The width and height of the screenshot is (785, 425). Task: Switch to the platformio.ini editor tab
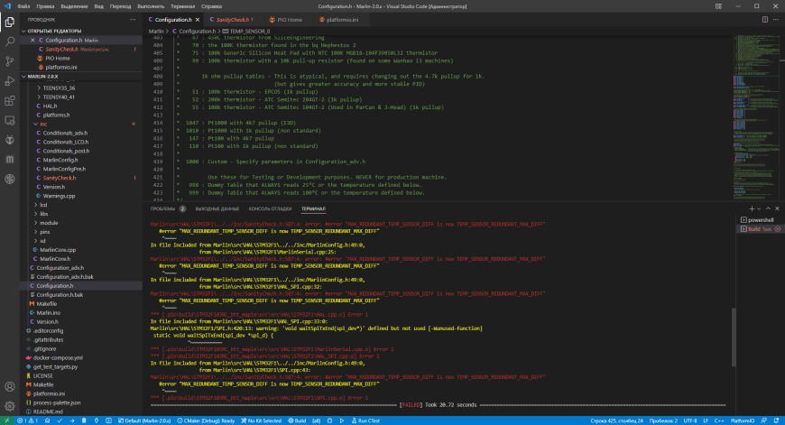point(339,20)
